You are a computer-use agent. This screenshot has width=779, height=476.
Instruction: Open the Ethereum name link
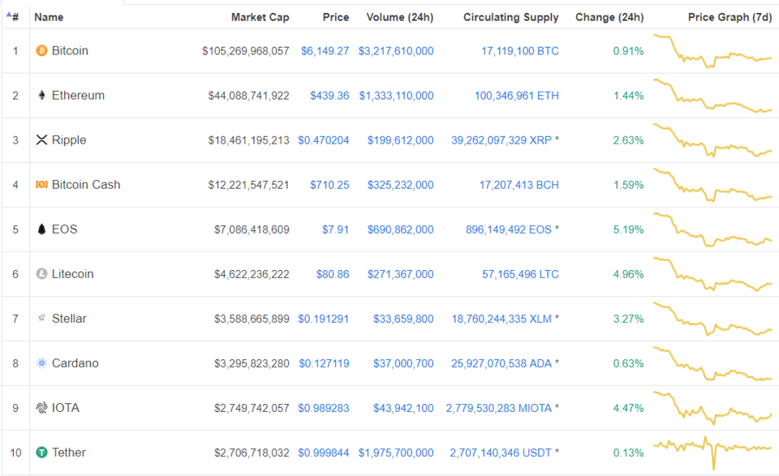[x=78, y=96]
